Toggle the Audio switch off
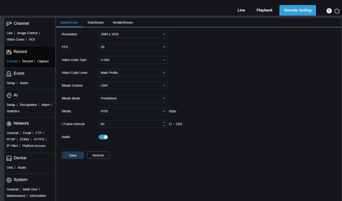 click(103, 137)
